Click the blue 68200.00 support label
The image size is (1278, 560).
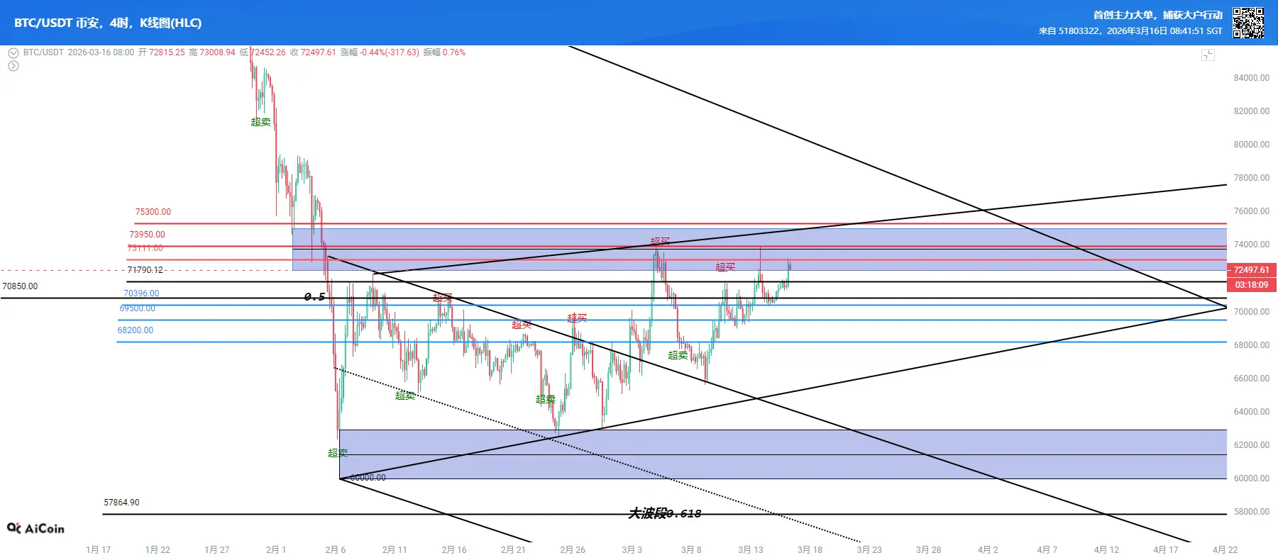point(136,330)
